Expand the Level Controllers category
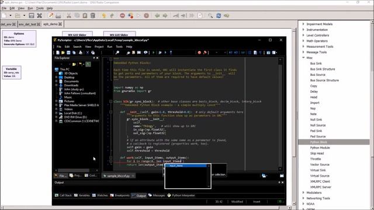This screenshot has width=374, height=210. tap(303, 35)
